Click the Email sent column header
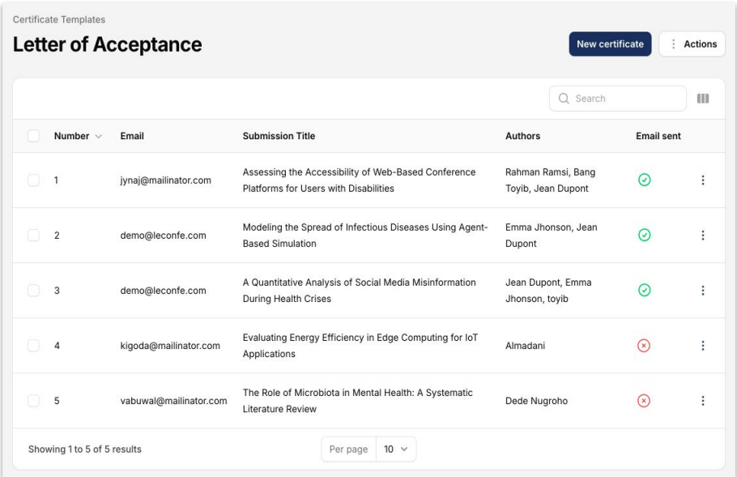Viewport: 737px width, 477px height. [x=658, y=136]
